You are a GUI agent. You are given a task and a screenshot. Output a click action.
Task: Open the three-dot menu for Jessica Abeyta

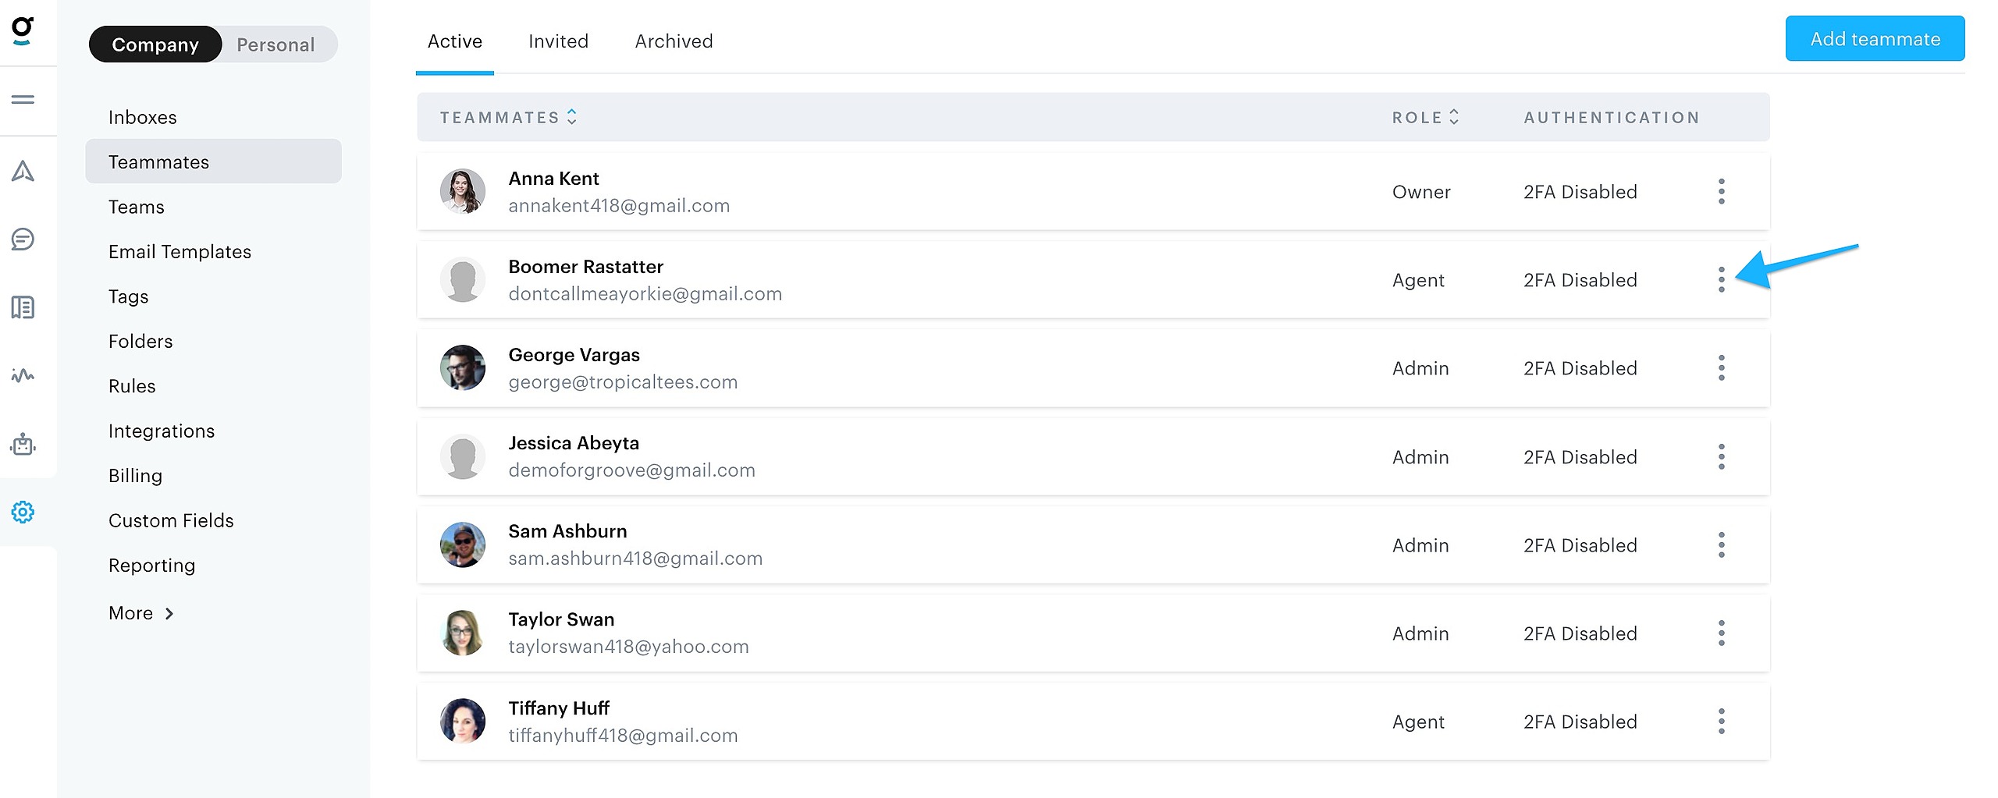1721,456
